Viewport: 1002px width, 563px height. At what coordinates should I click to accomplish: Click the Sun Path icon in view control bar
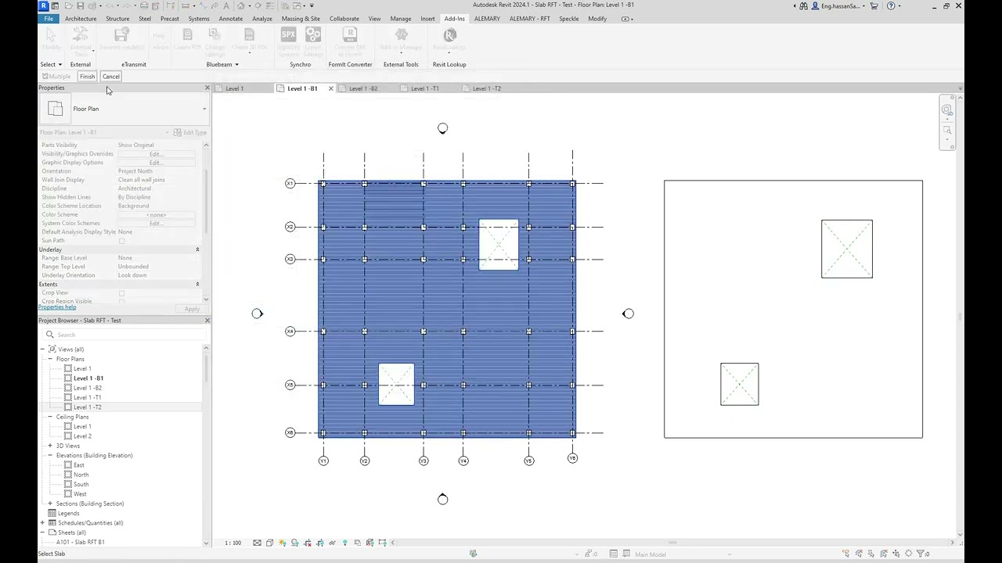click(283, 543)
